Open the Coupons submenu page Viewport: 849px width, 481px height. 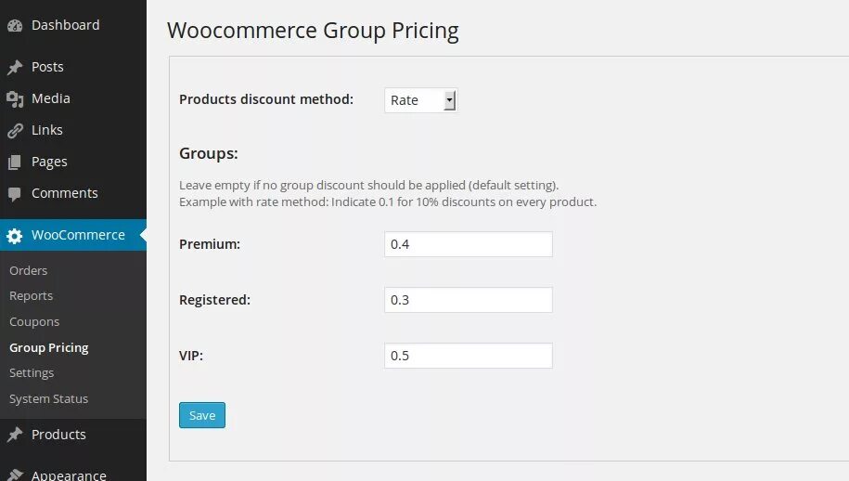34,321
